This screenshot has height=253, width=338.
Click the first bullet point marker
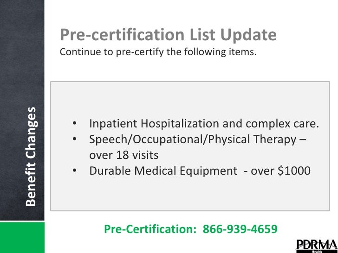click(x=75, y=123)
